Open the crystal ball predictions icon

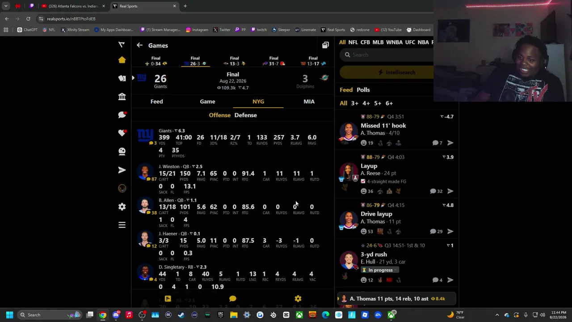[x=122, y=152]
